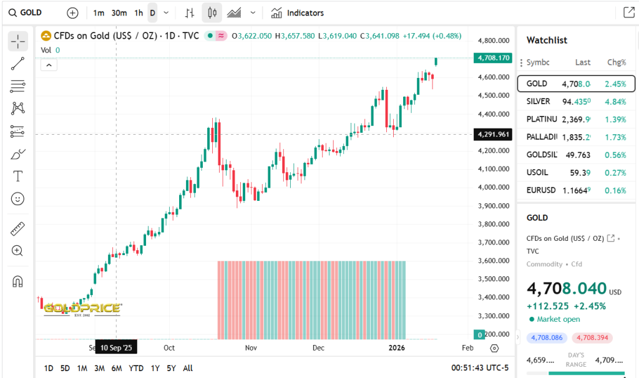Choose the text annotation tool
The width and height of the screenshot is (639, 378).
click(17, 177)
